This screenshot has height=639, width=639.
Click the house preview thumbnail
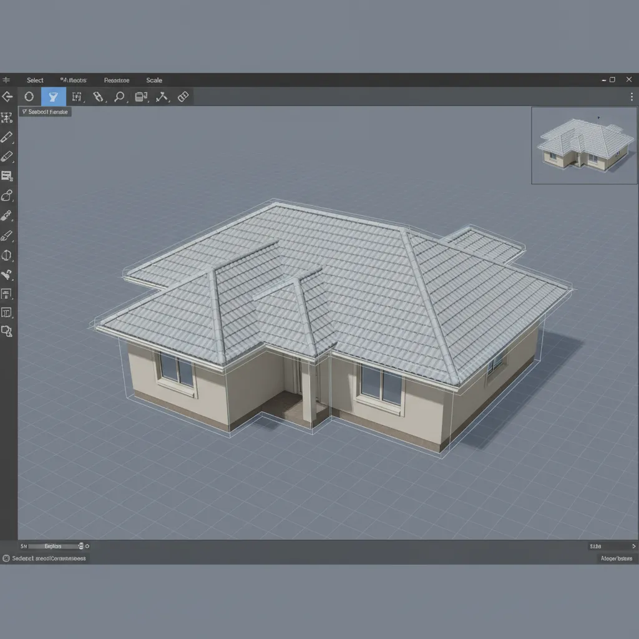click(x=584, y=145)
